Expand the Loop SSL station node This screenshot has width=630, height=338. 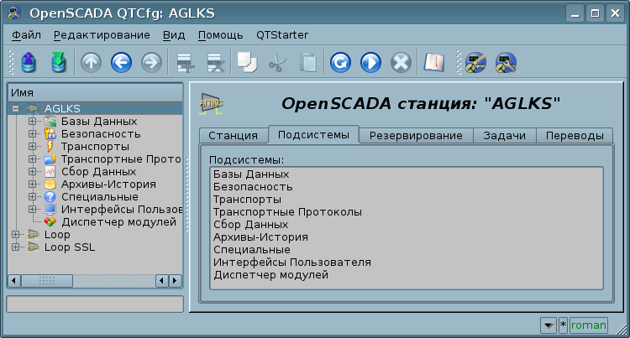coord(16,247)
